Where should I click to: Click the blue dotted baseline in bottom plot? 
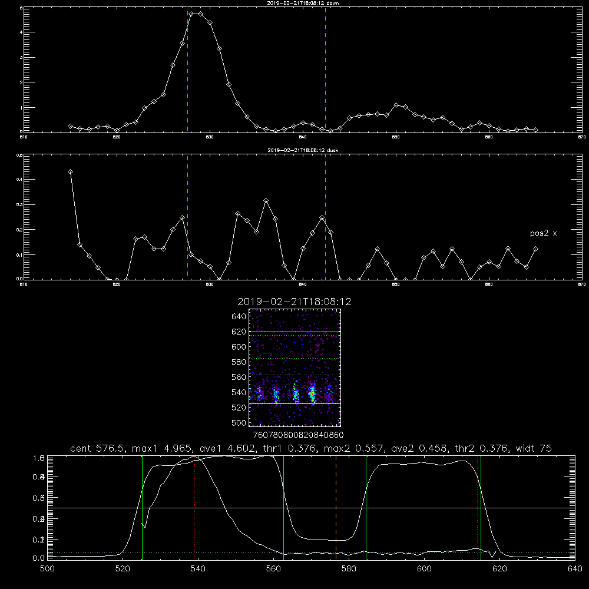pyautogui.click(x=311, y=552)
